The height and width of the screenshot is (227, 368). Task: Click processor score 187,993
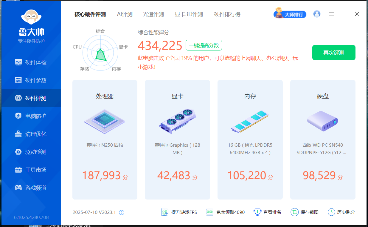[101, 175]
